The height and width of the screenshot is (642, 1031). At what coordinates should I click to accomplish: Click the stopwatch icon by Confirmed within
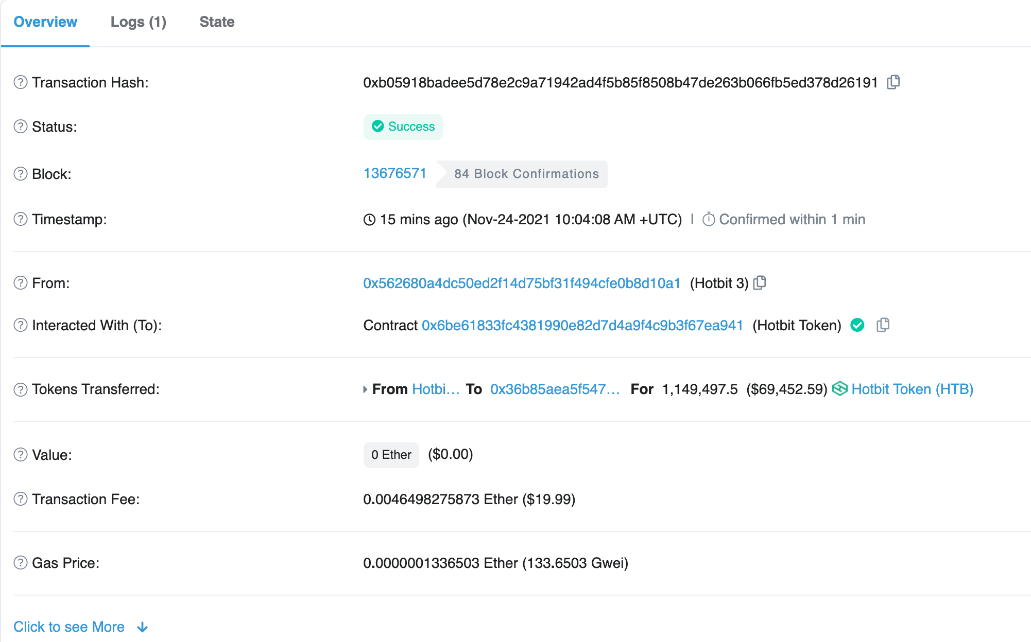point(709,220)
